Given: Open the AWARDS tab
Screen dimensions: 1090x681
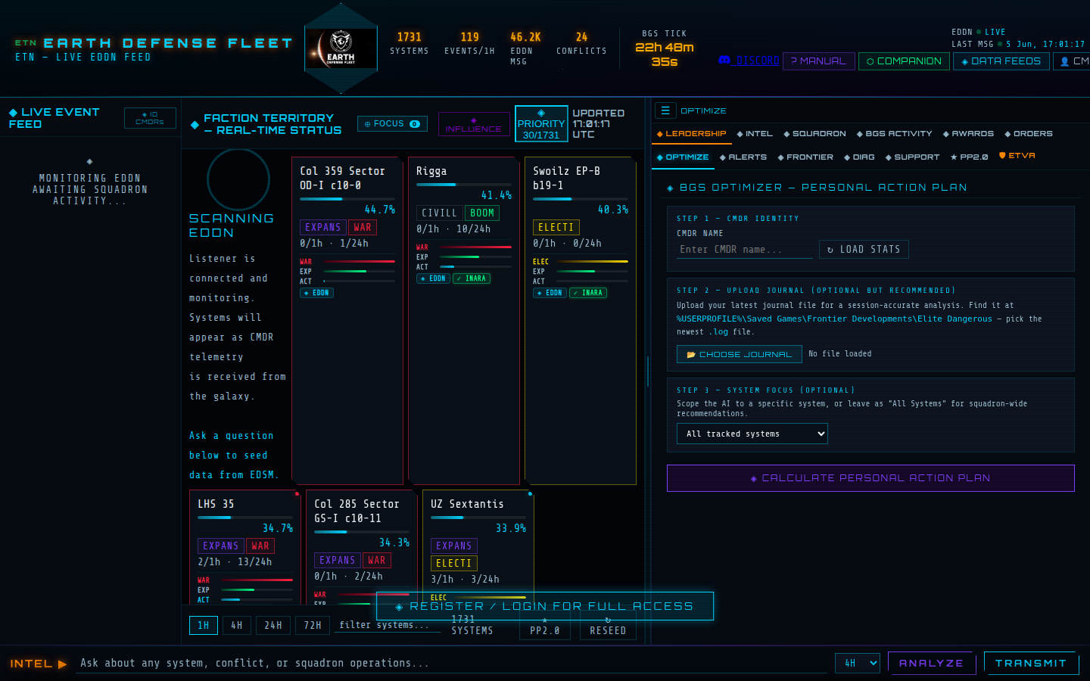Looking at the screenshot, I should pyautogui.click(x=968, y=134).
